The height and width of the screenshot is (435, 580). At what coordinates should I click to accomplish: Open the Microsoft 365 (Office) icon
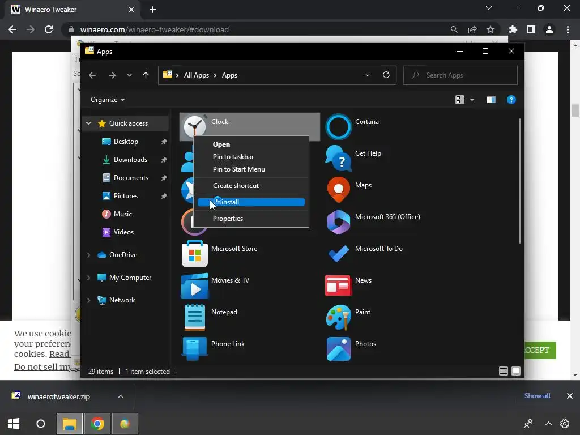point(338,222)
